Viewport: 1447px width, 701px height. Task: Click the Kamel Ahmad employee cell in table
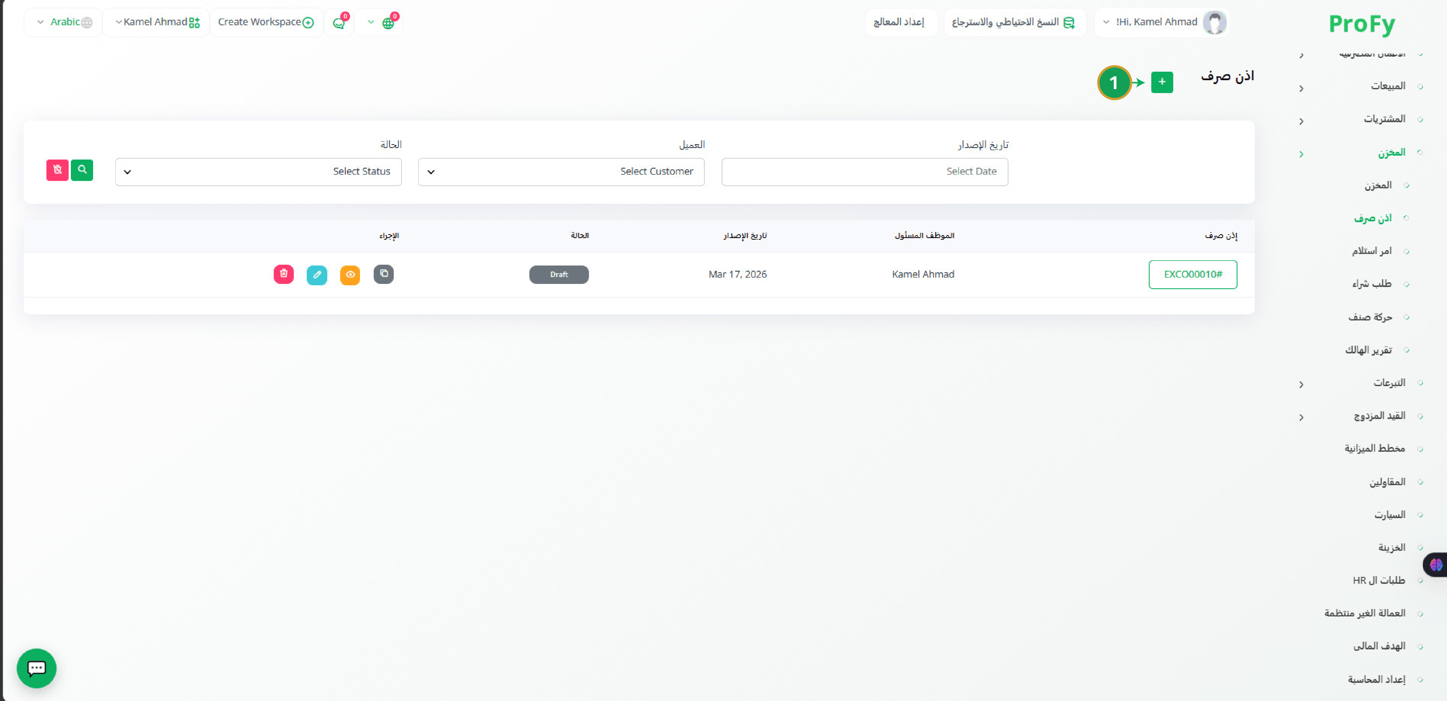pyautogui.click(x=923, y=274)
